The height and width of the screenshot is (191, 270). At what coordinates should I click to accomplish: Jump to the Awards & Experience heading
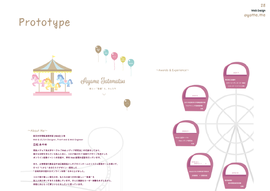click(172, 70)
